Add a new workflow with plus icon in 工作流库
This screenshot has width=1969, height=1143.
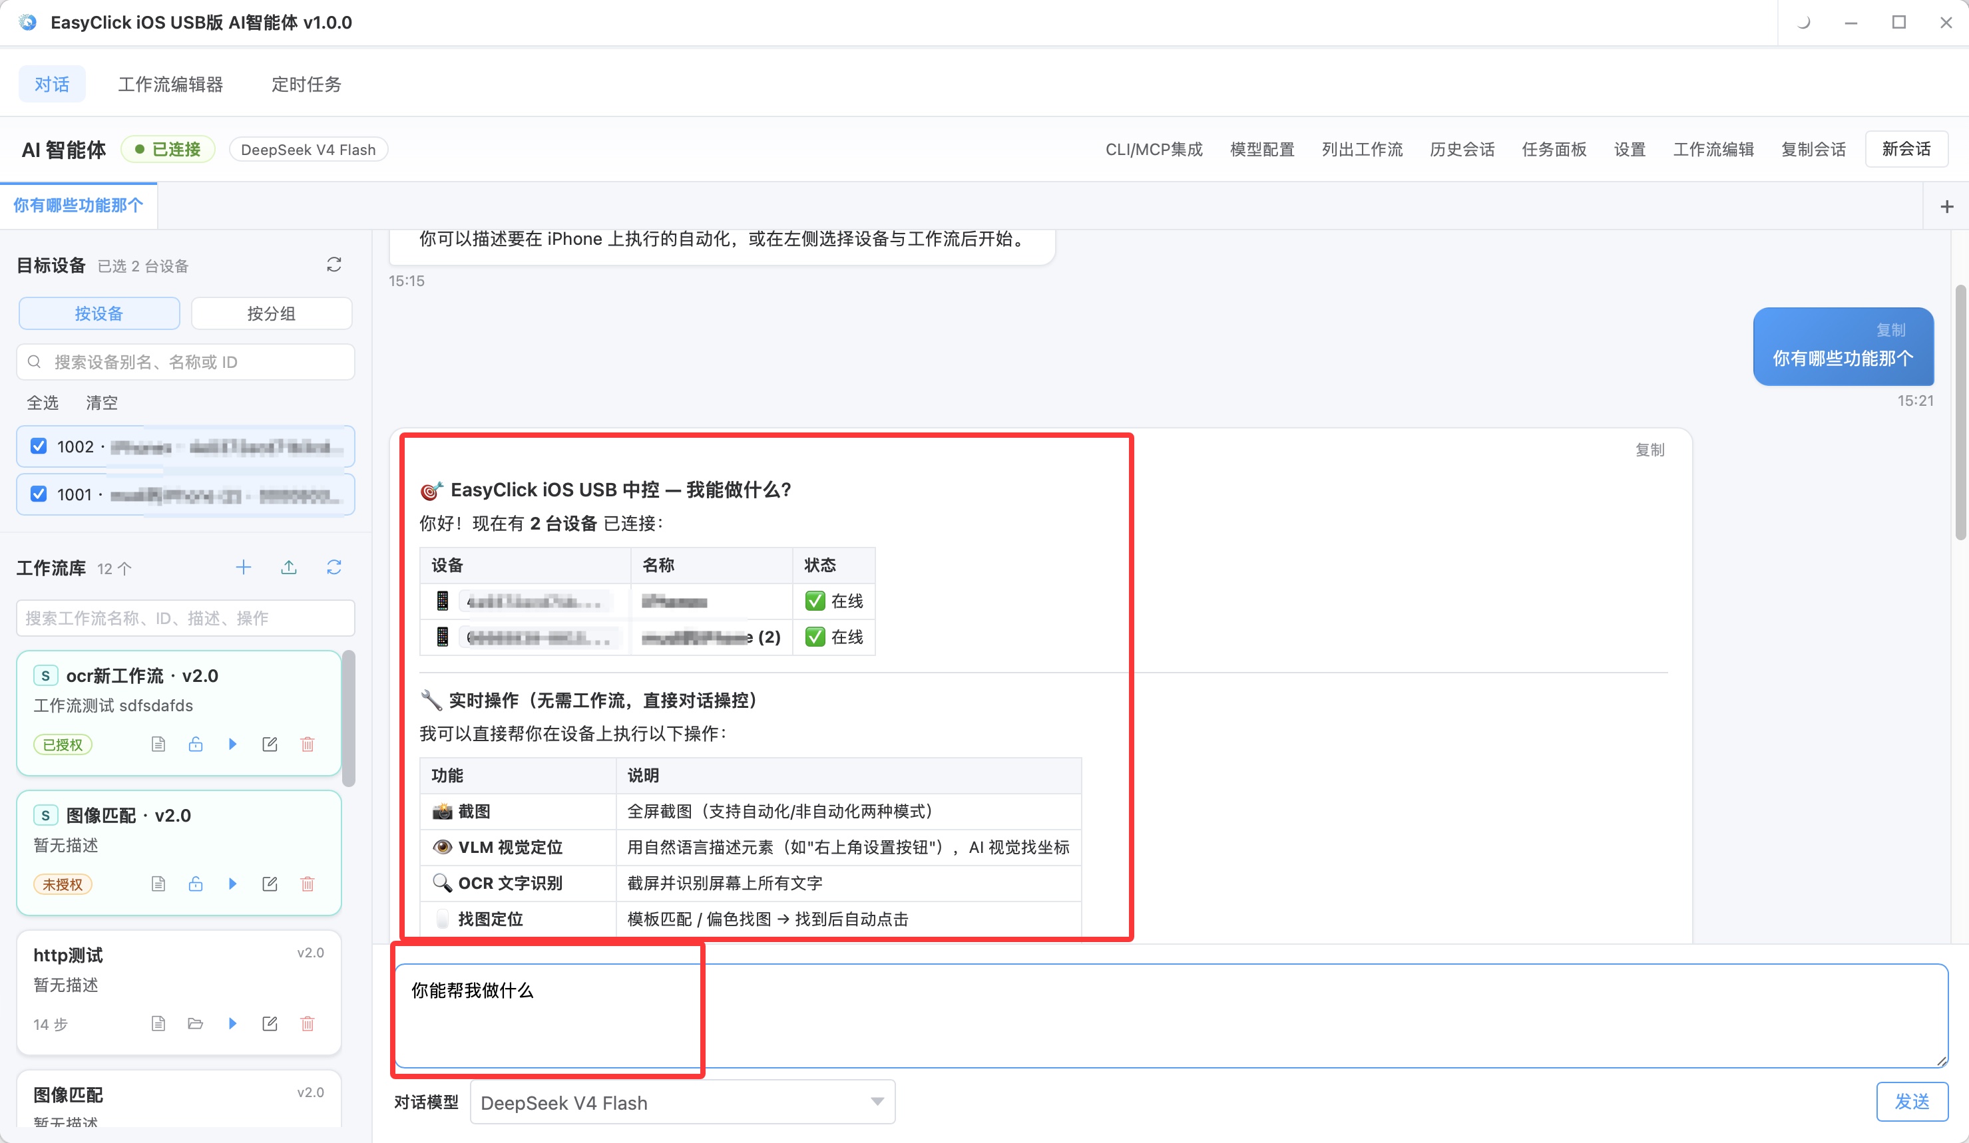click(x=244, y=567)
